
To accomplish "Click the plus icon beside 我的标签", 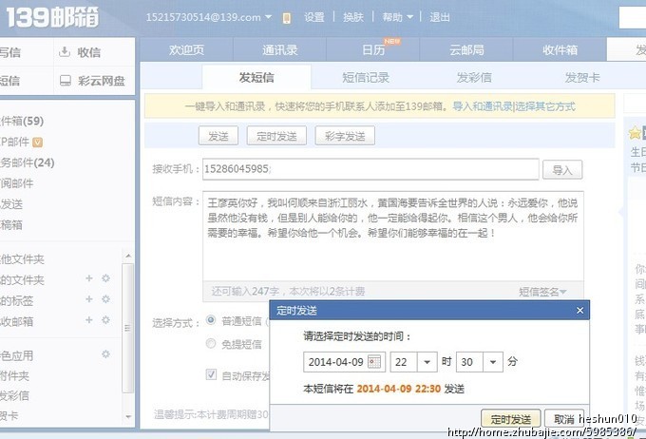I will pyautogui.click(x=89, y=299).
